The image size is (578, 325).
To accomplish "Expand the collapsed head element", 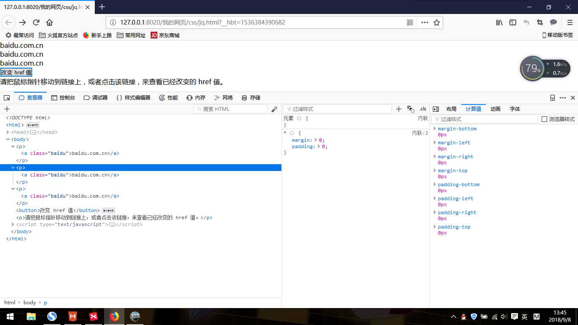I will (8, 132).
